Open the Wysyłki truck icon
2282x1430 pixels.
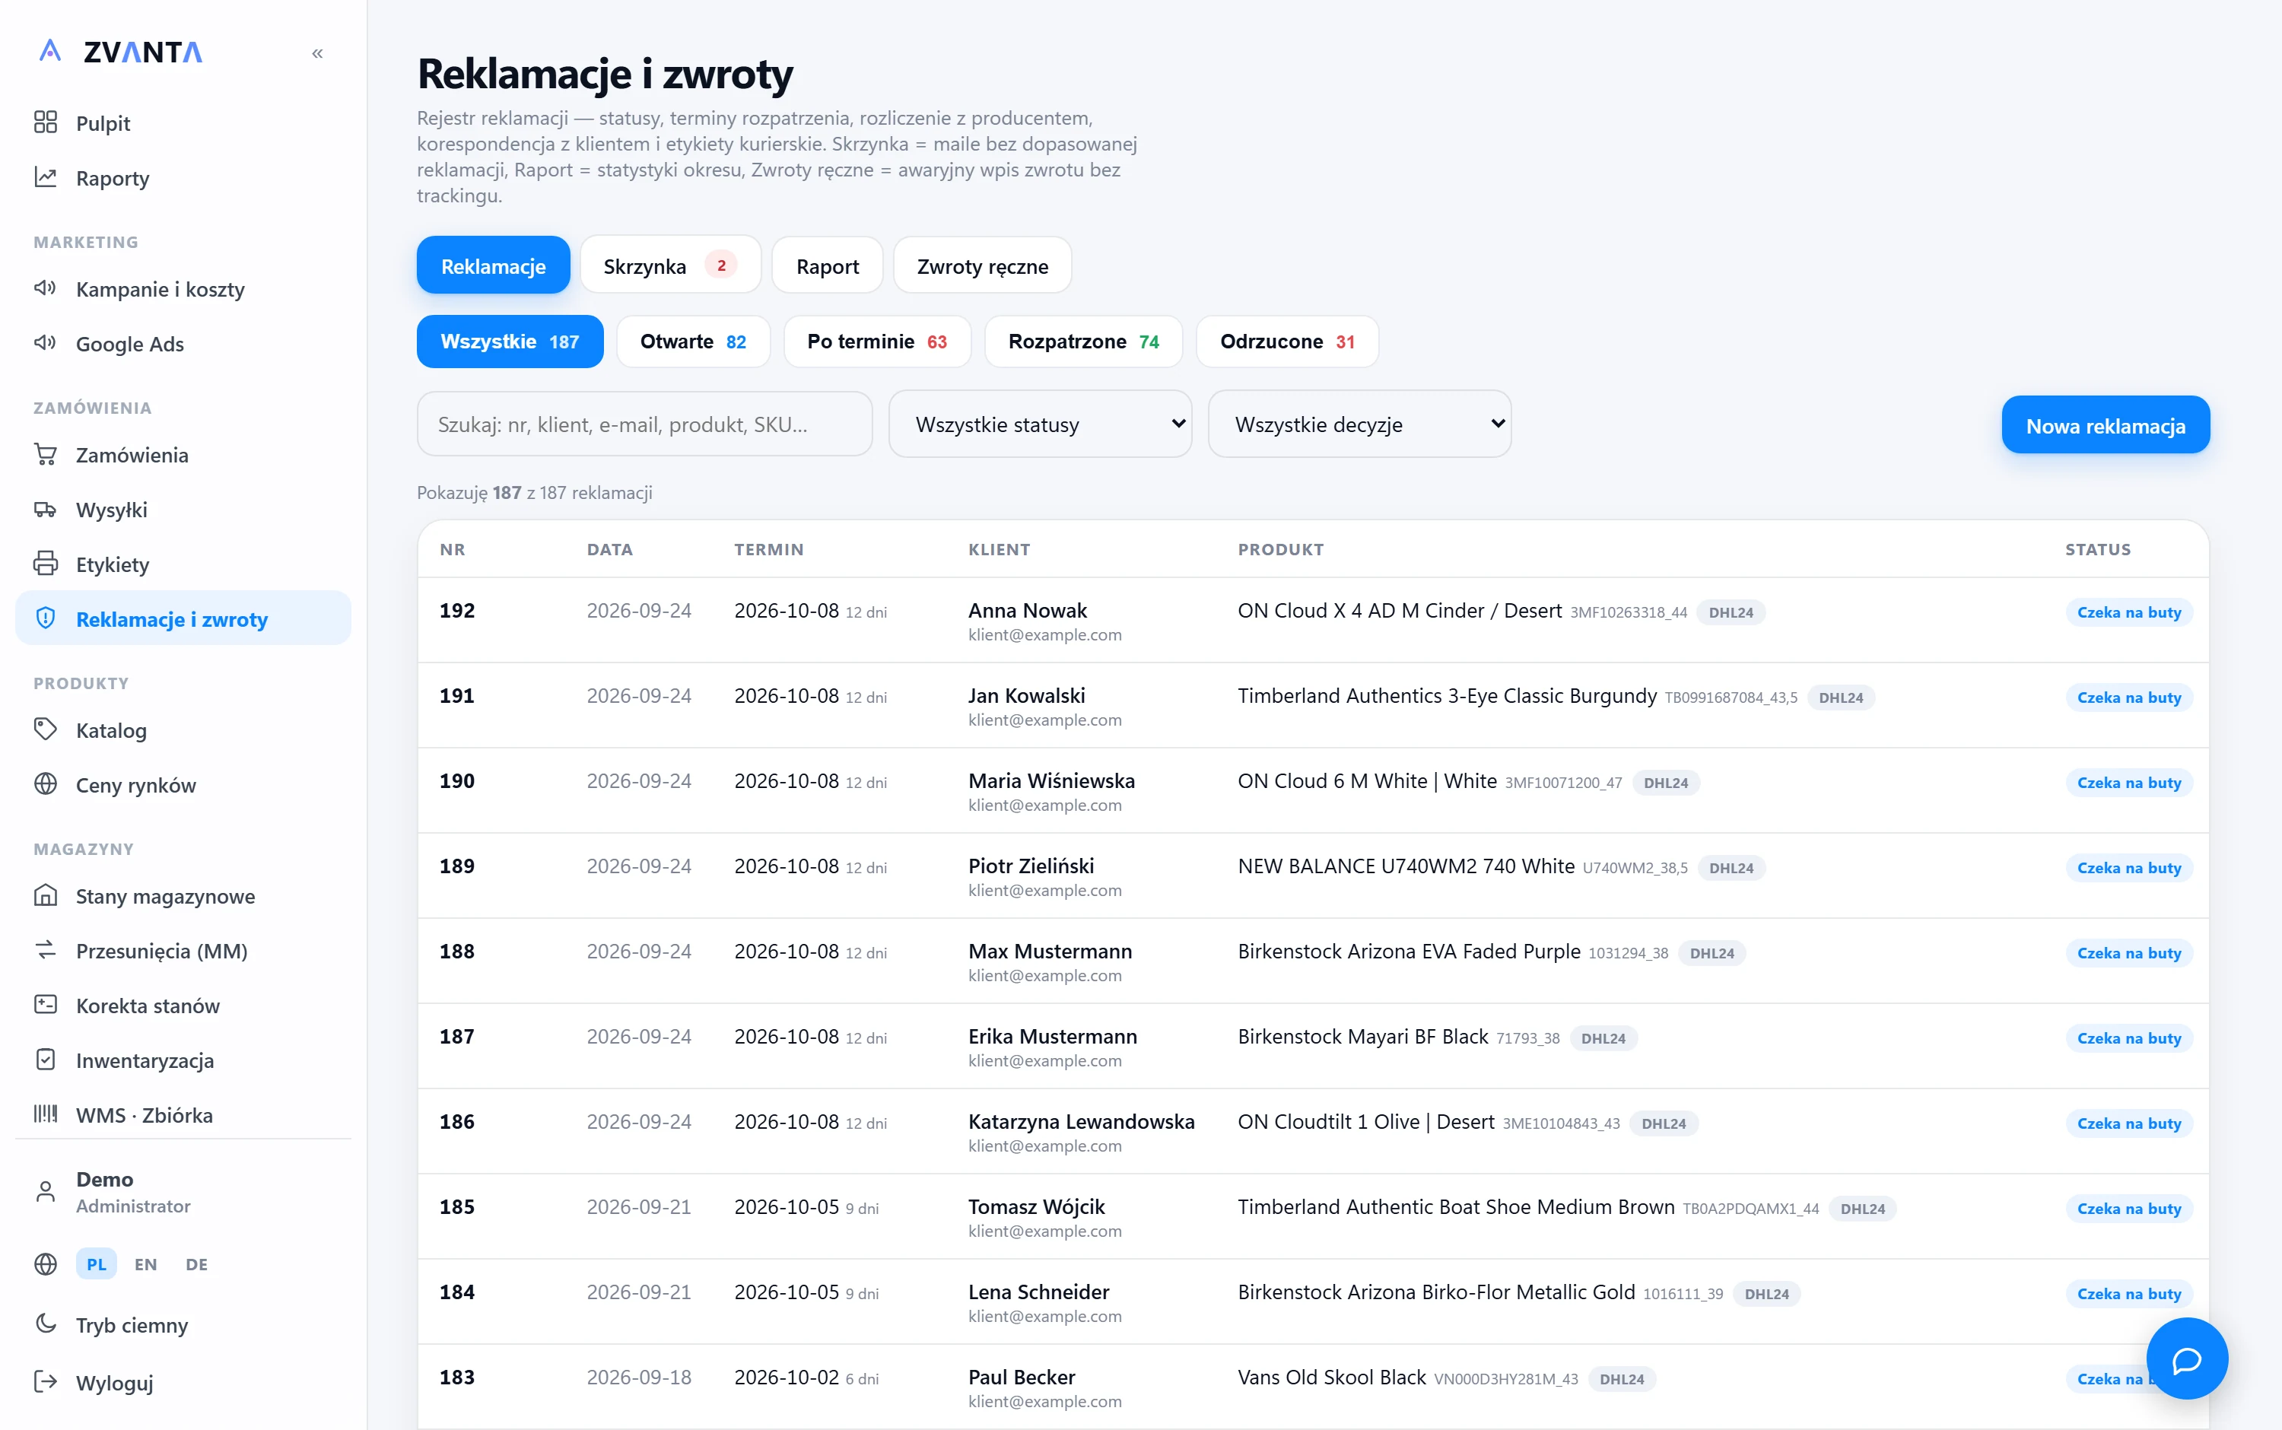46,509
